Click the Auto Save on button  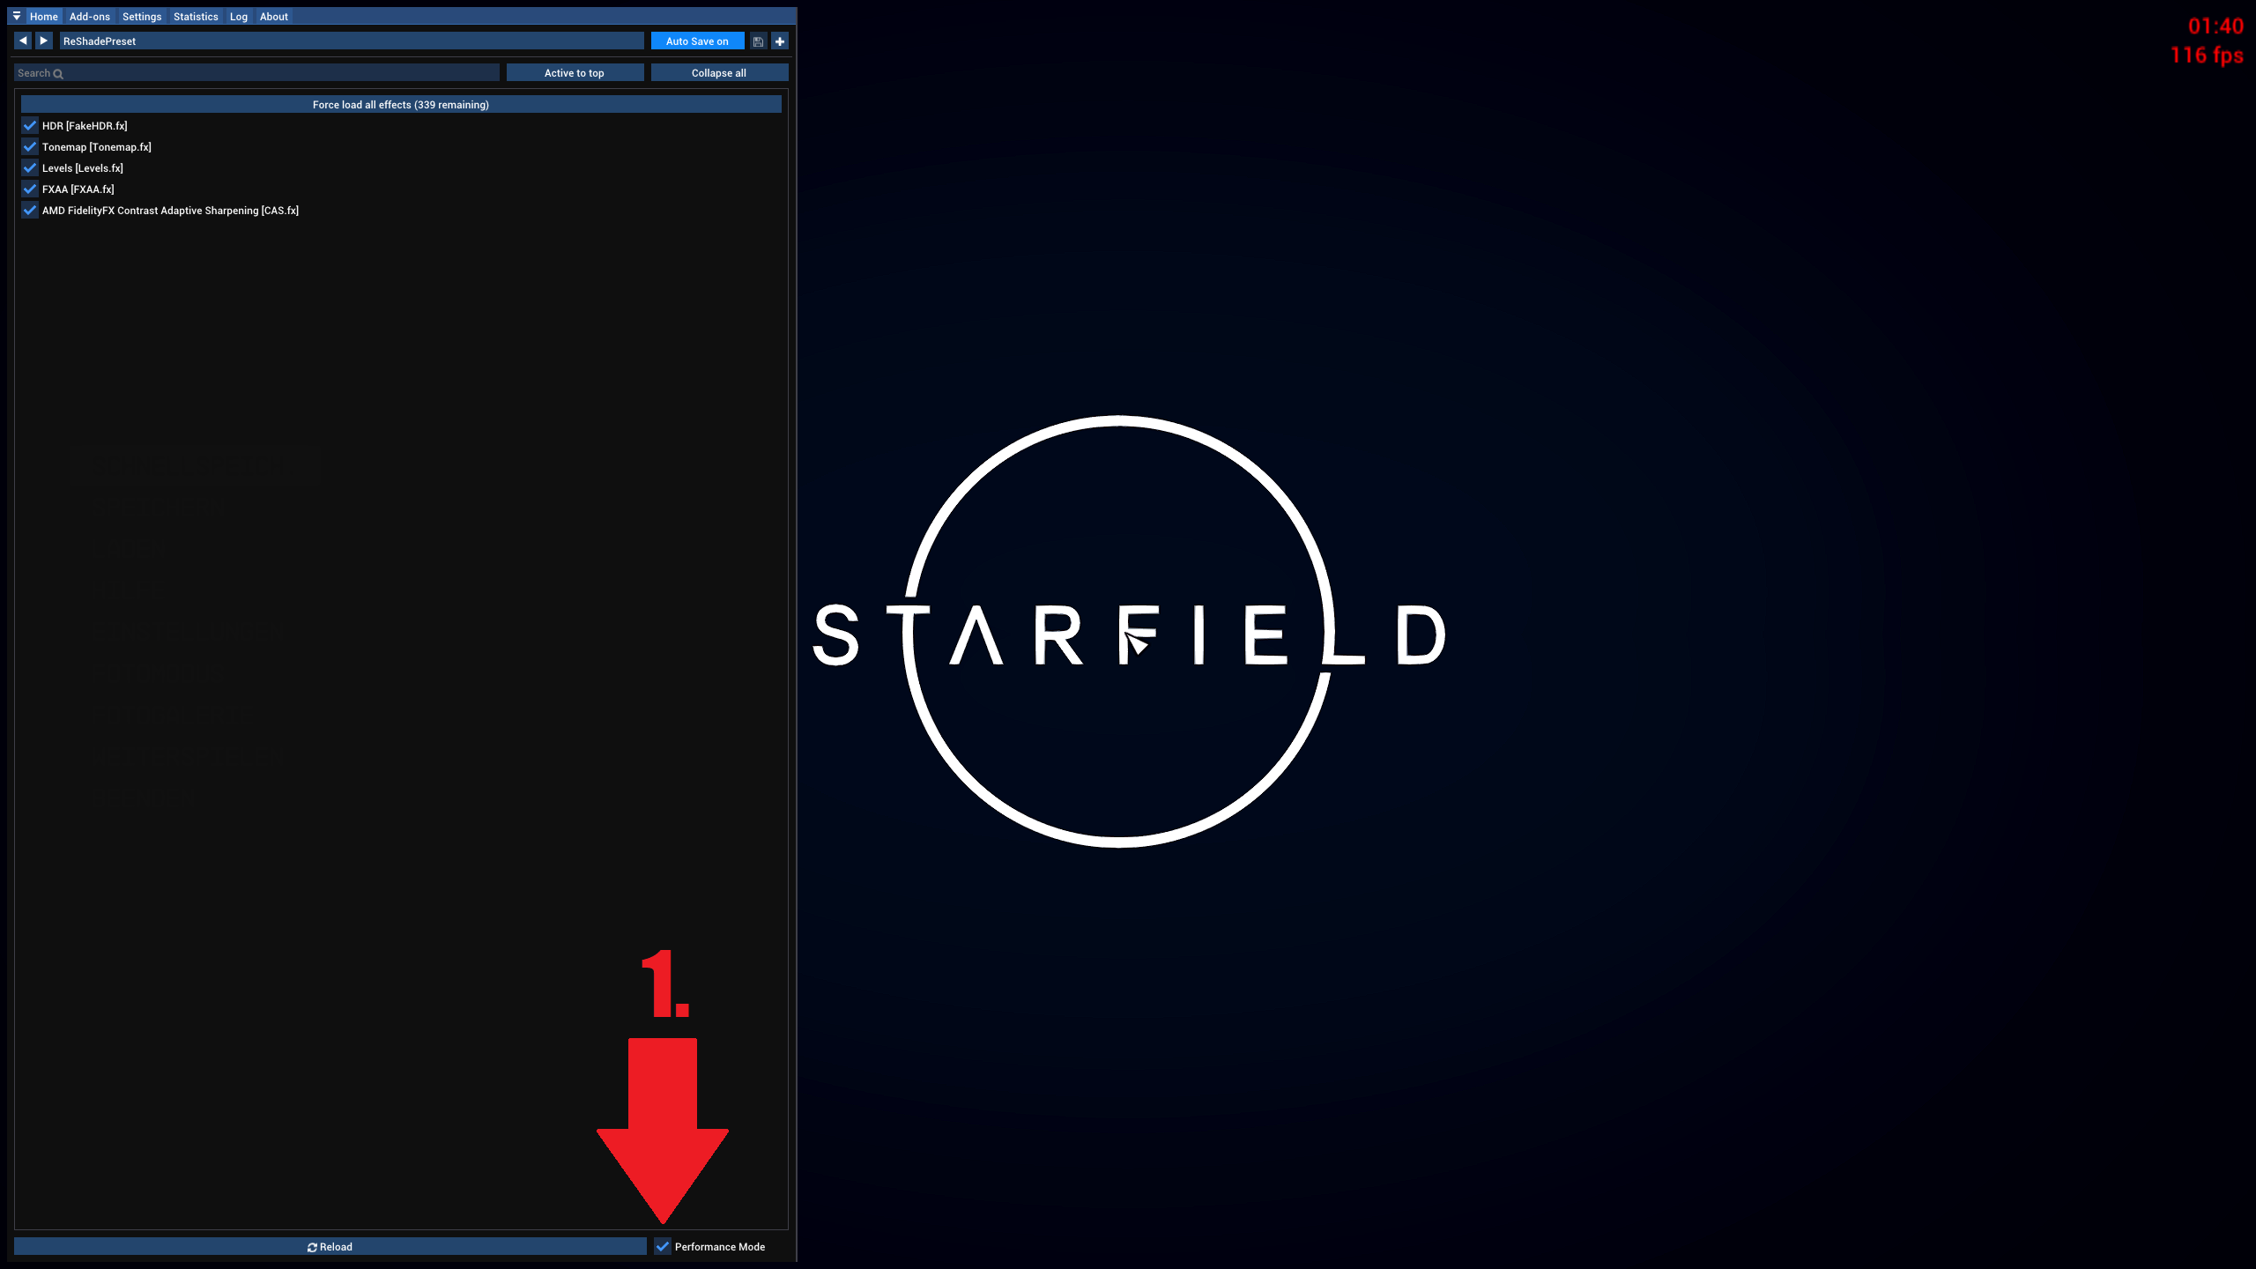pyautogui.click(x=695, y=41)
